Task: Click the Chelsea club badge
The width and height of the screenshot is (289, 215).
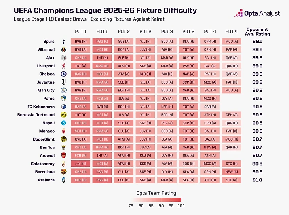Action: pos(64,74)
